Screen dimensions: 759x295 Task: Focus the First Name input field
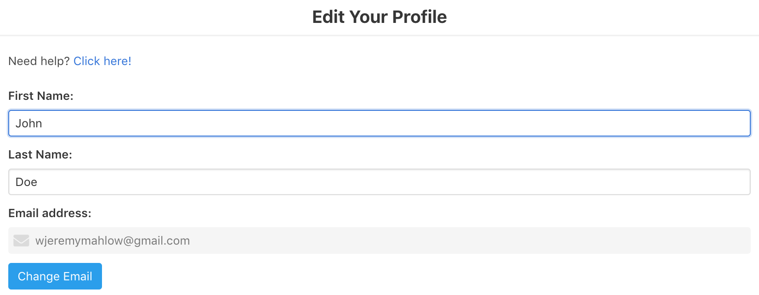point(379,123)
